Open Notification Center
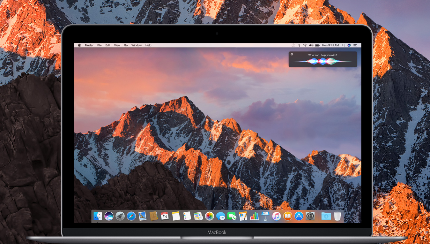Screen dimensions: 430x244 [355, 45]
